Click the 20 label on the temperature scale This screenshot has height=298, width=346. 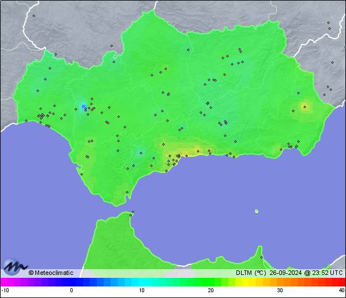coord(210,291)
